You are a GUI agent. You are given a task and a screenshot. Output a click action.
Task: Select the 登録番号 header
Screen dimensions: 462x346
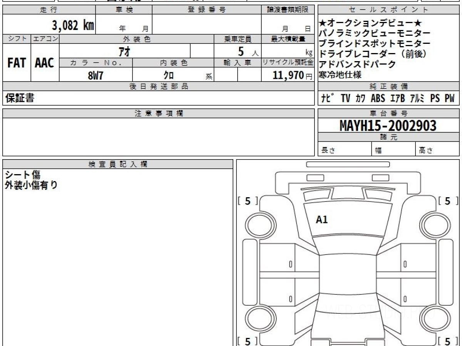point(207,10)
